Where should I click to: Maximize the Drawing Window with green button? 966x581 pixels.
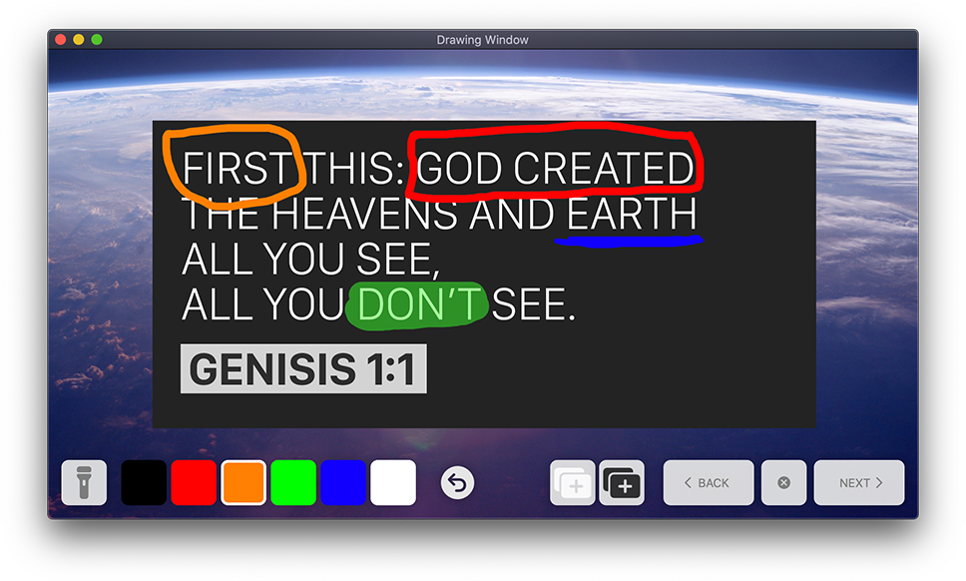tap(97, 39)
